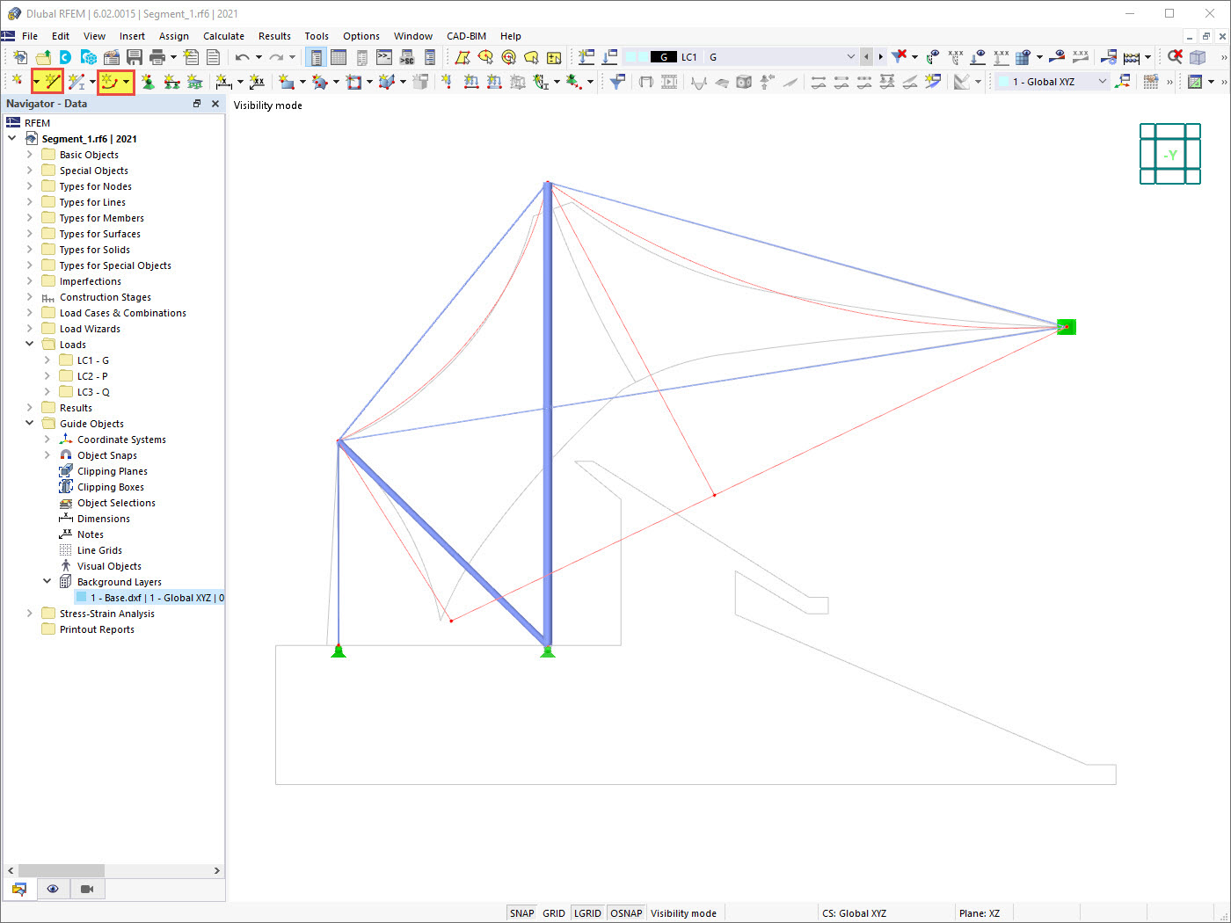Open the CAD-BIM menu

coord(466,36)
